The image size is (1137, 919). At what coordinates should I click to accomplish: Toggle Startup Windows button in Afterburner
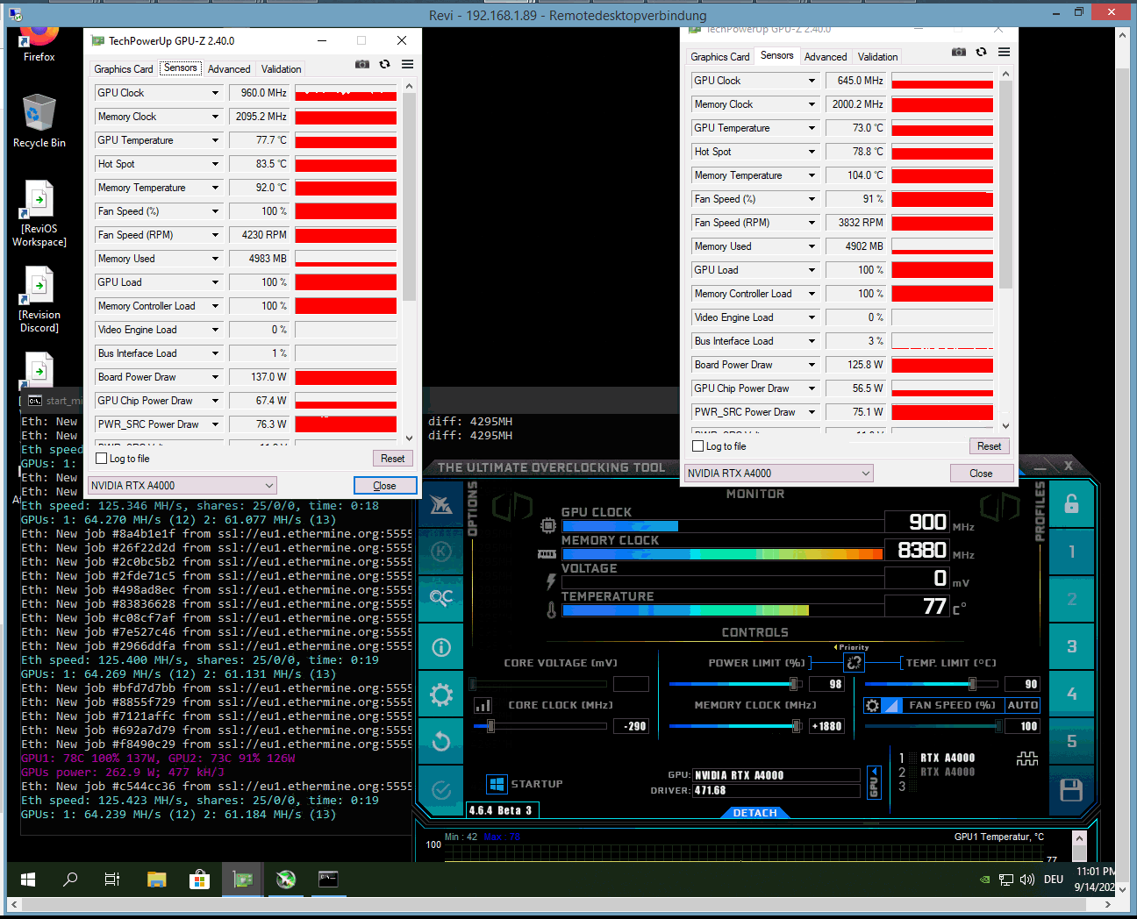(x=497, y=784)
